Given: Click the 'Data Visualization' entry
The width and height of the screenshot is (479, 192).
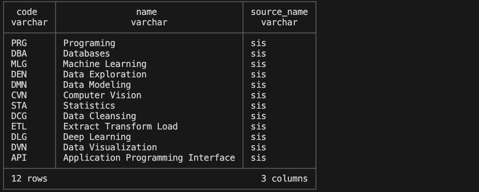Looking at the screenshot, I should click(x=110, y=147).
